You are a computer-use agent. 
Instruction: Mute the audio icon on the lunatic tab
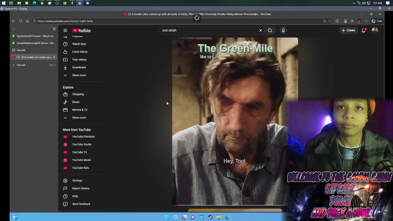(18, 57)
